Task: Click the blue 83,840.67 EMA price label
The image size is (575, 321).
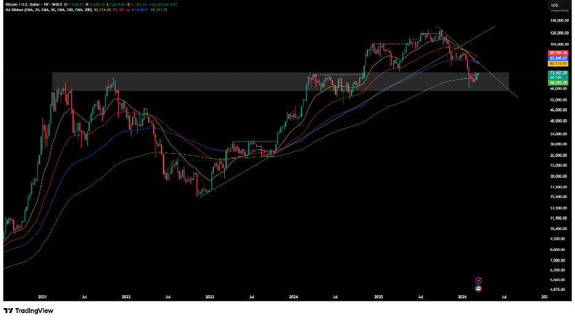Action: [x=557, y=58]
